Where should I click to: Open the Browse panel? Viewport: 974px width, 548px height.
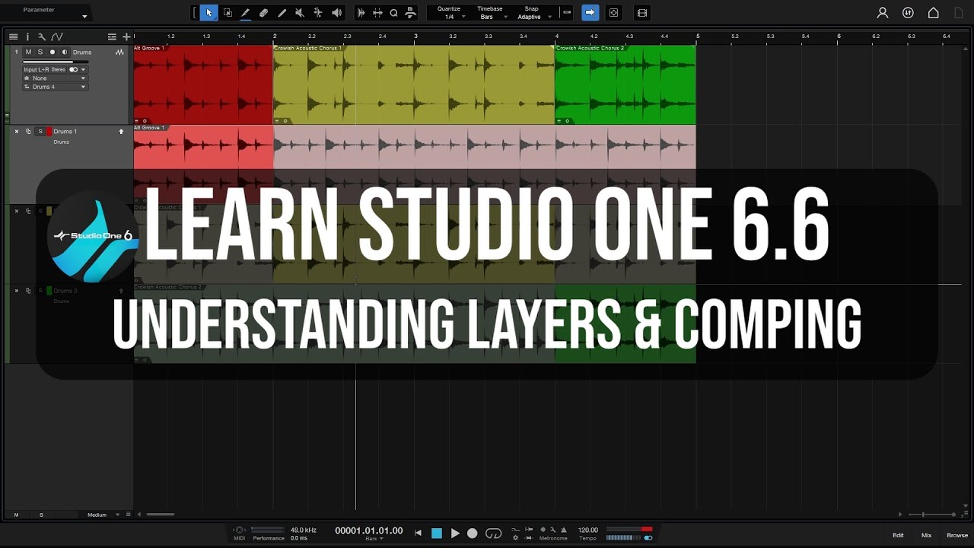click(957, 535)
